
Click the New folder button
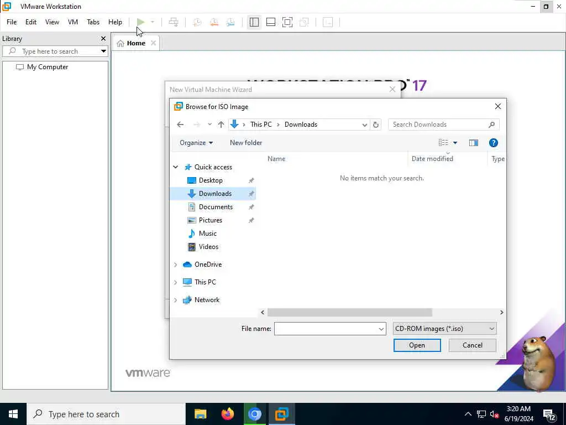tap(246, 143)
